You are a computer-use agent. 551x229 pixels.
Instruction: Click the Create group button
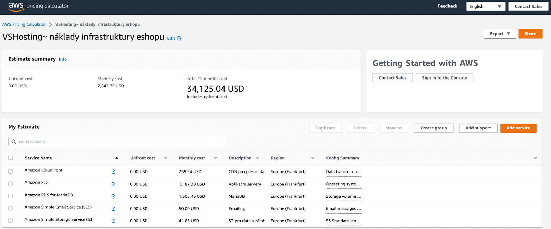[x=434, y=128]
